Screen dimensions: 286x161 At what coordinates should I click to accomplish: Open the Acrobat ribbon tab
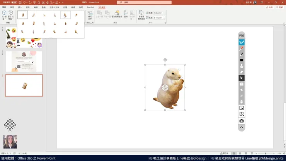pos(90,7)
